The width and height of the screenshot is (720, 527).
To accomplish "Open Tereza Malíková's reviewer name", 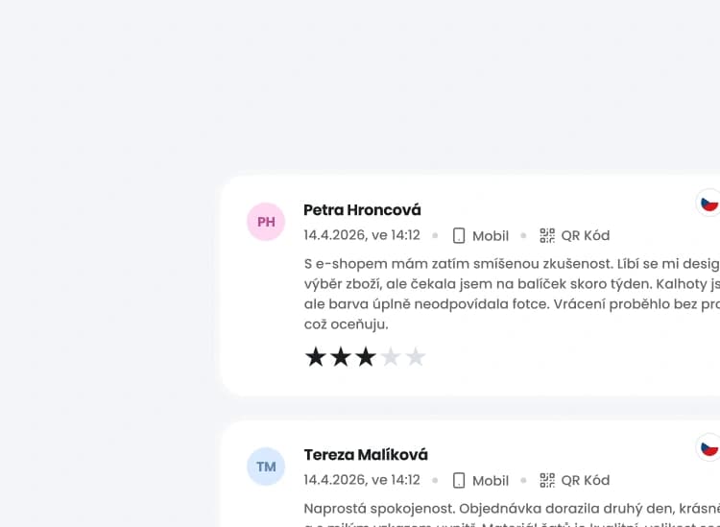I will tap(366, 455).
